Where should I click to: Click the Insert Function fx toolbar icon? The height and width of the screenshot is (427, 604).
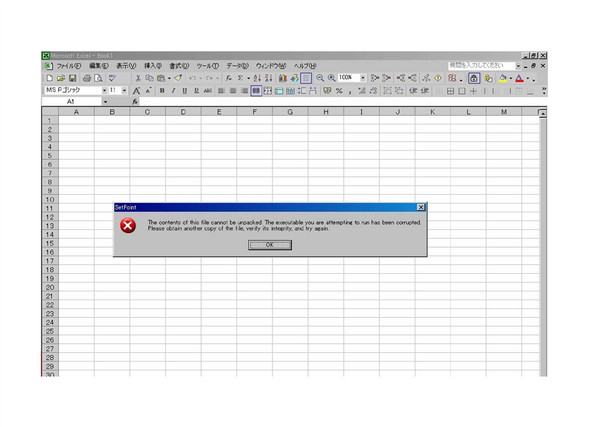click(229, 78)
